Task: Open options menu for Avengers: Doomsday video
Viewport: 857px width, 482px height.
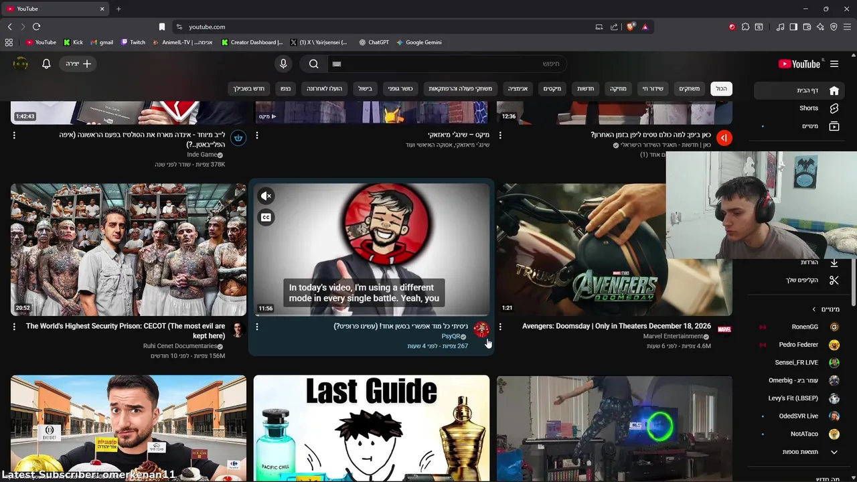Action: point(500,327)
